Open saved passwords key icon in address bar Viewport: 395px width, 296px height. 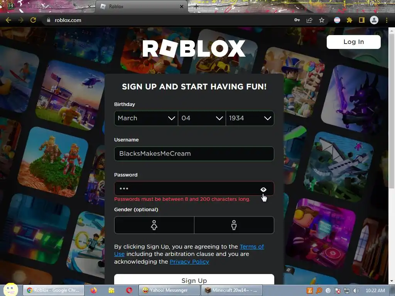pyautogui.click(x=297, y=20)
